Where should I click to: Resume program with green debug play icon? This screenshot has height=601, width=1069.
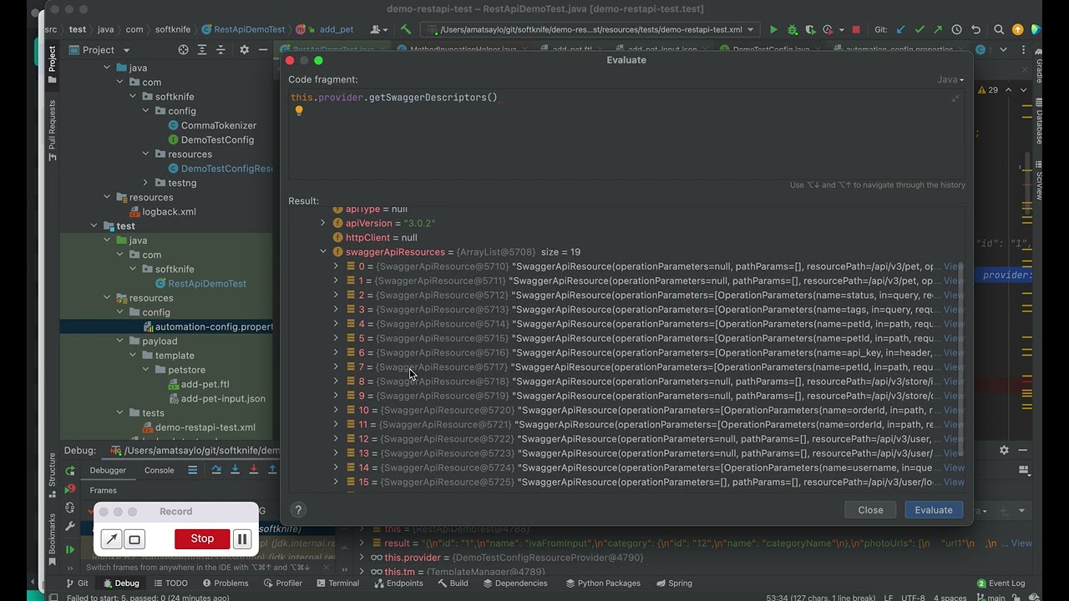pos(70,550)
